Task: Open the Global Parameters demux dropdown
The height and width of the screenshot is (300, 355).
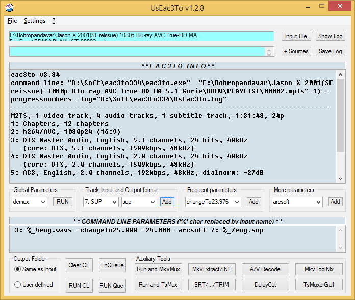Action: 30,202
